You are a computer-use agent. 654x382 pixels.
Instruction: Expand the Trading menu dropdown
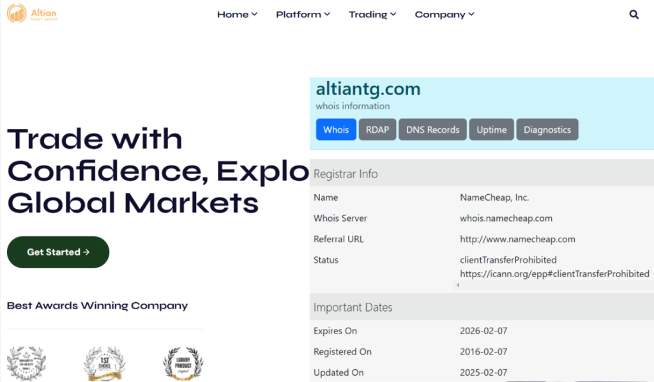(372, 15)
